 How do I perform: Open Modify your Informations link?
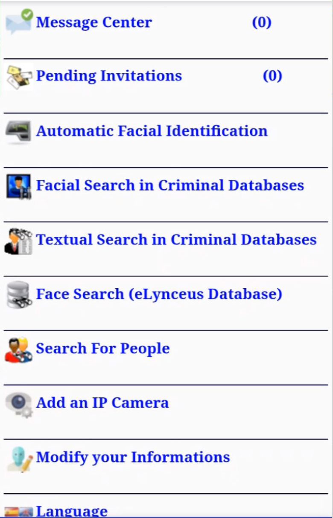[x=133, y=457]
